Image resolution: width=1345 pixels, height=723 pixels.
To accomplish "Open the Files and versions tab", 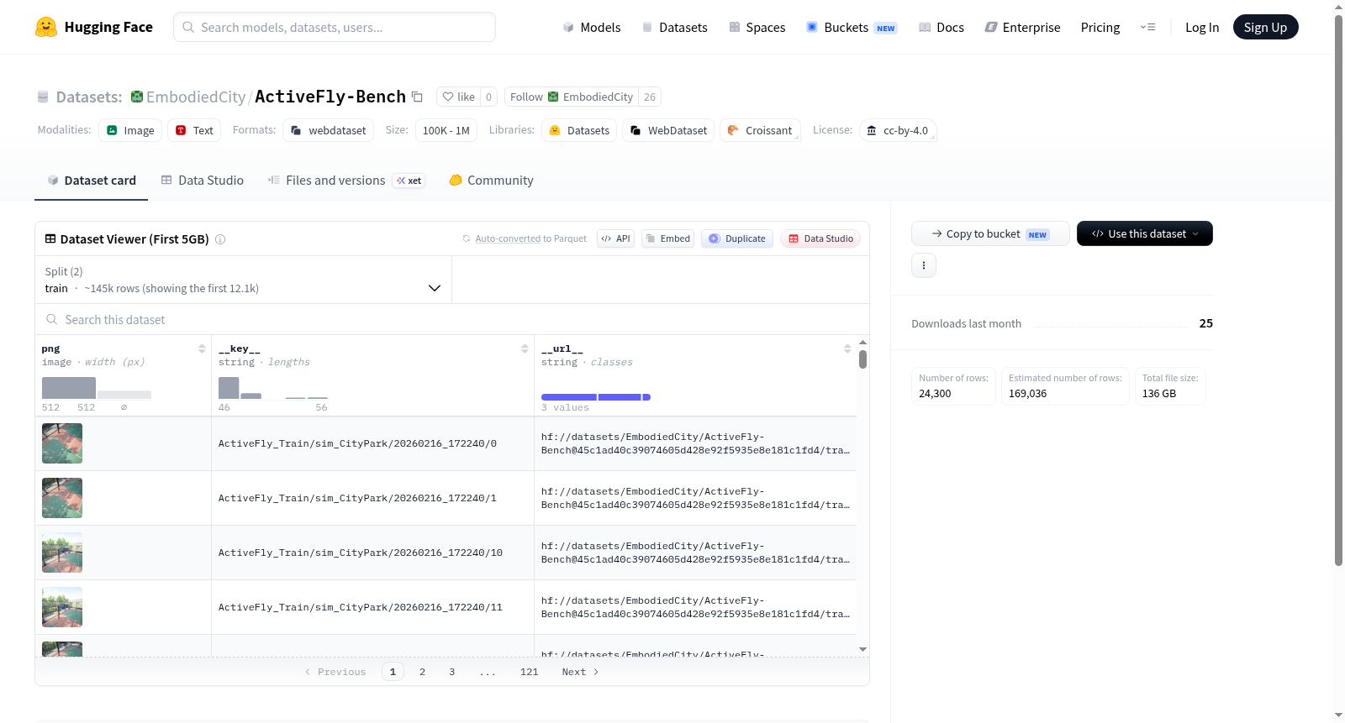I will pyautogui.click(x=346, y=181).
